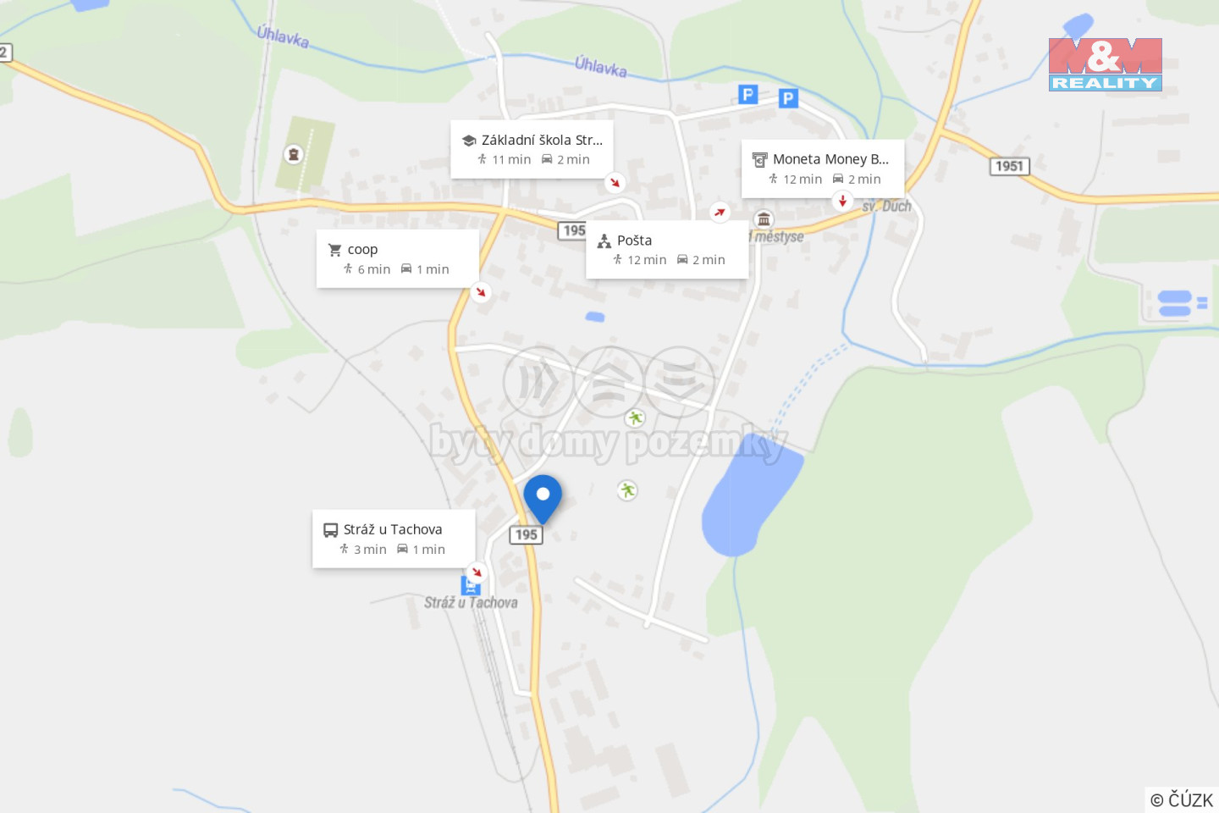Image resolution: width=1219 pixels, height=813 pixels.
Task: Click the lower green sports field icon
Action: click(x=627, y=490)
